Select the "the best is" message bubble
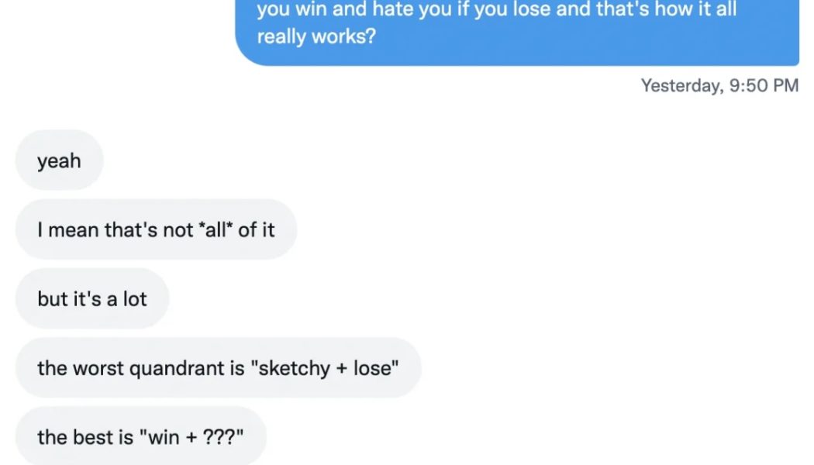This screenshot has height=465, width=814. pos(140,436)
